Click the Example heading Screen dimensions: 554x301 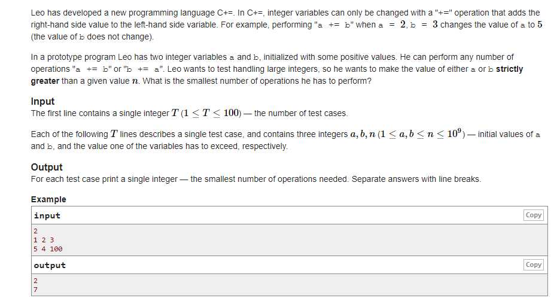pyautogui.click(x=48, y=199)
